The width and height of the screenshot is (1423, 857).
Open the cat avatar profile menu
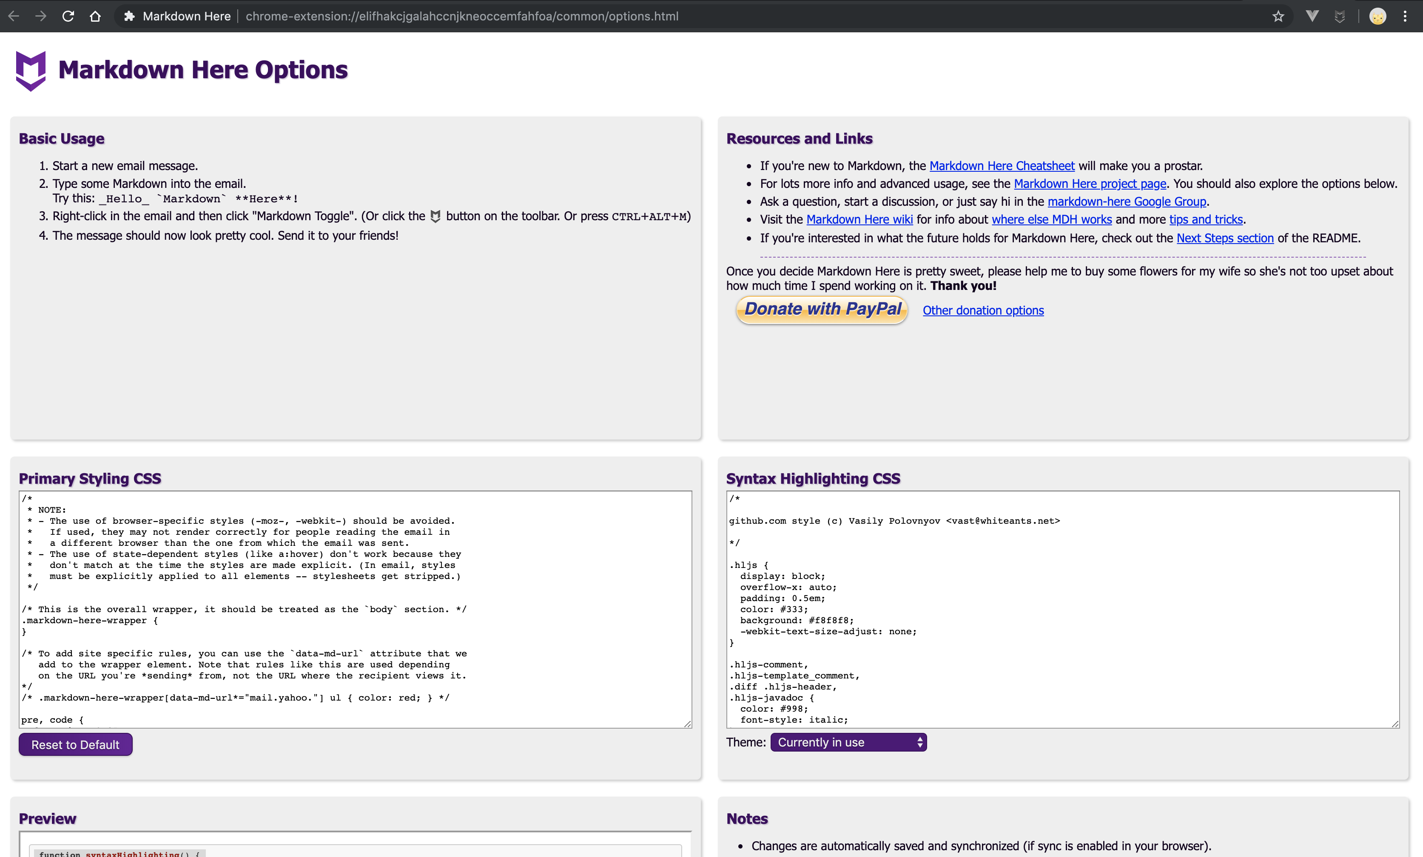coord(1378,16)
